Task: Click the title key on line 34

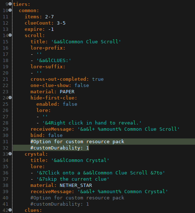Action: click(39, 160)
